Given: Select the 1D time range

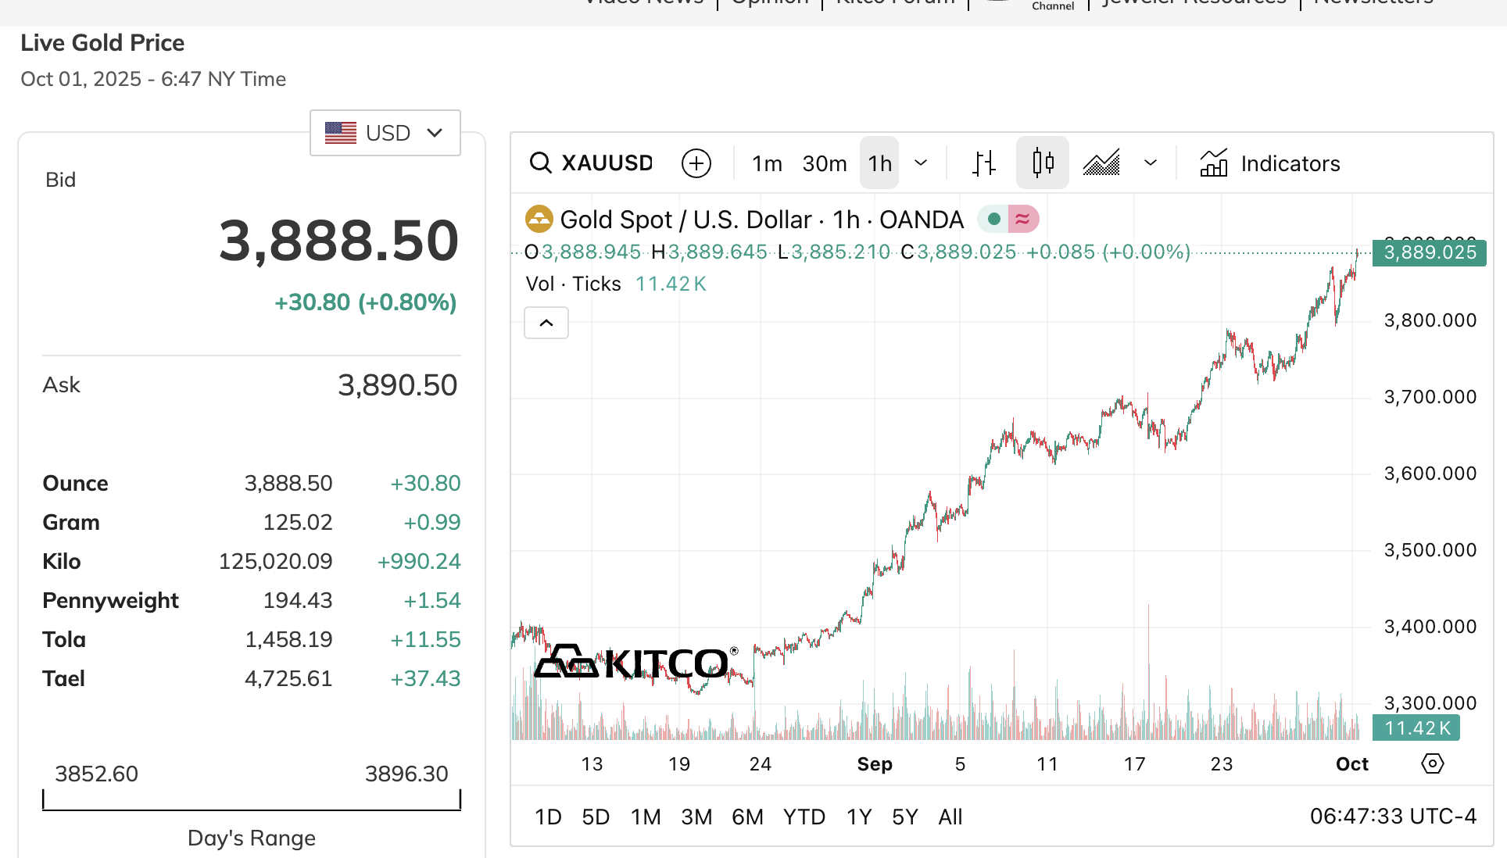Looking at the screenshot, I should click(548, 817).
